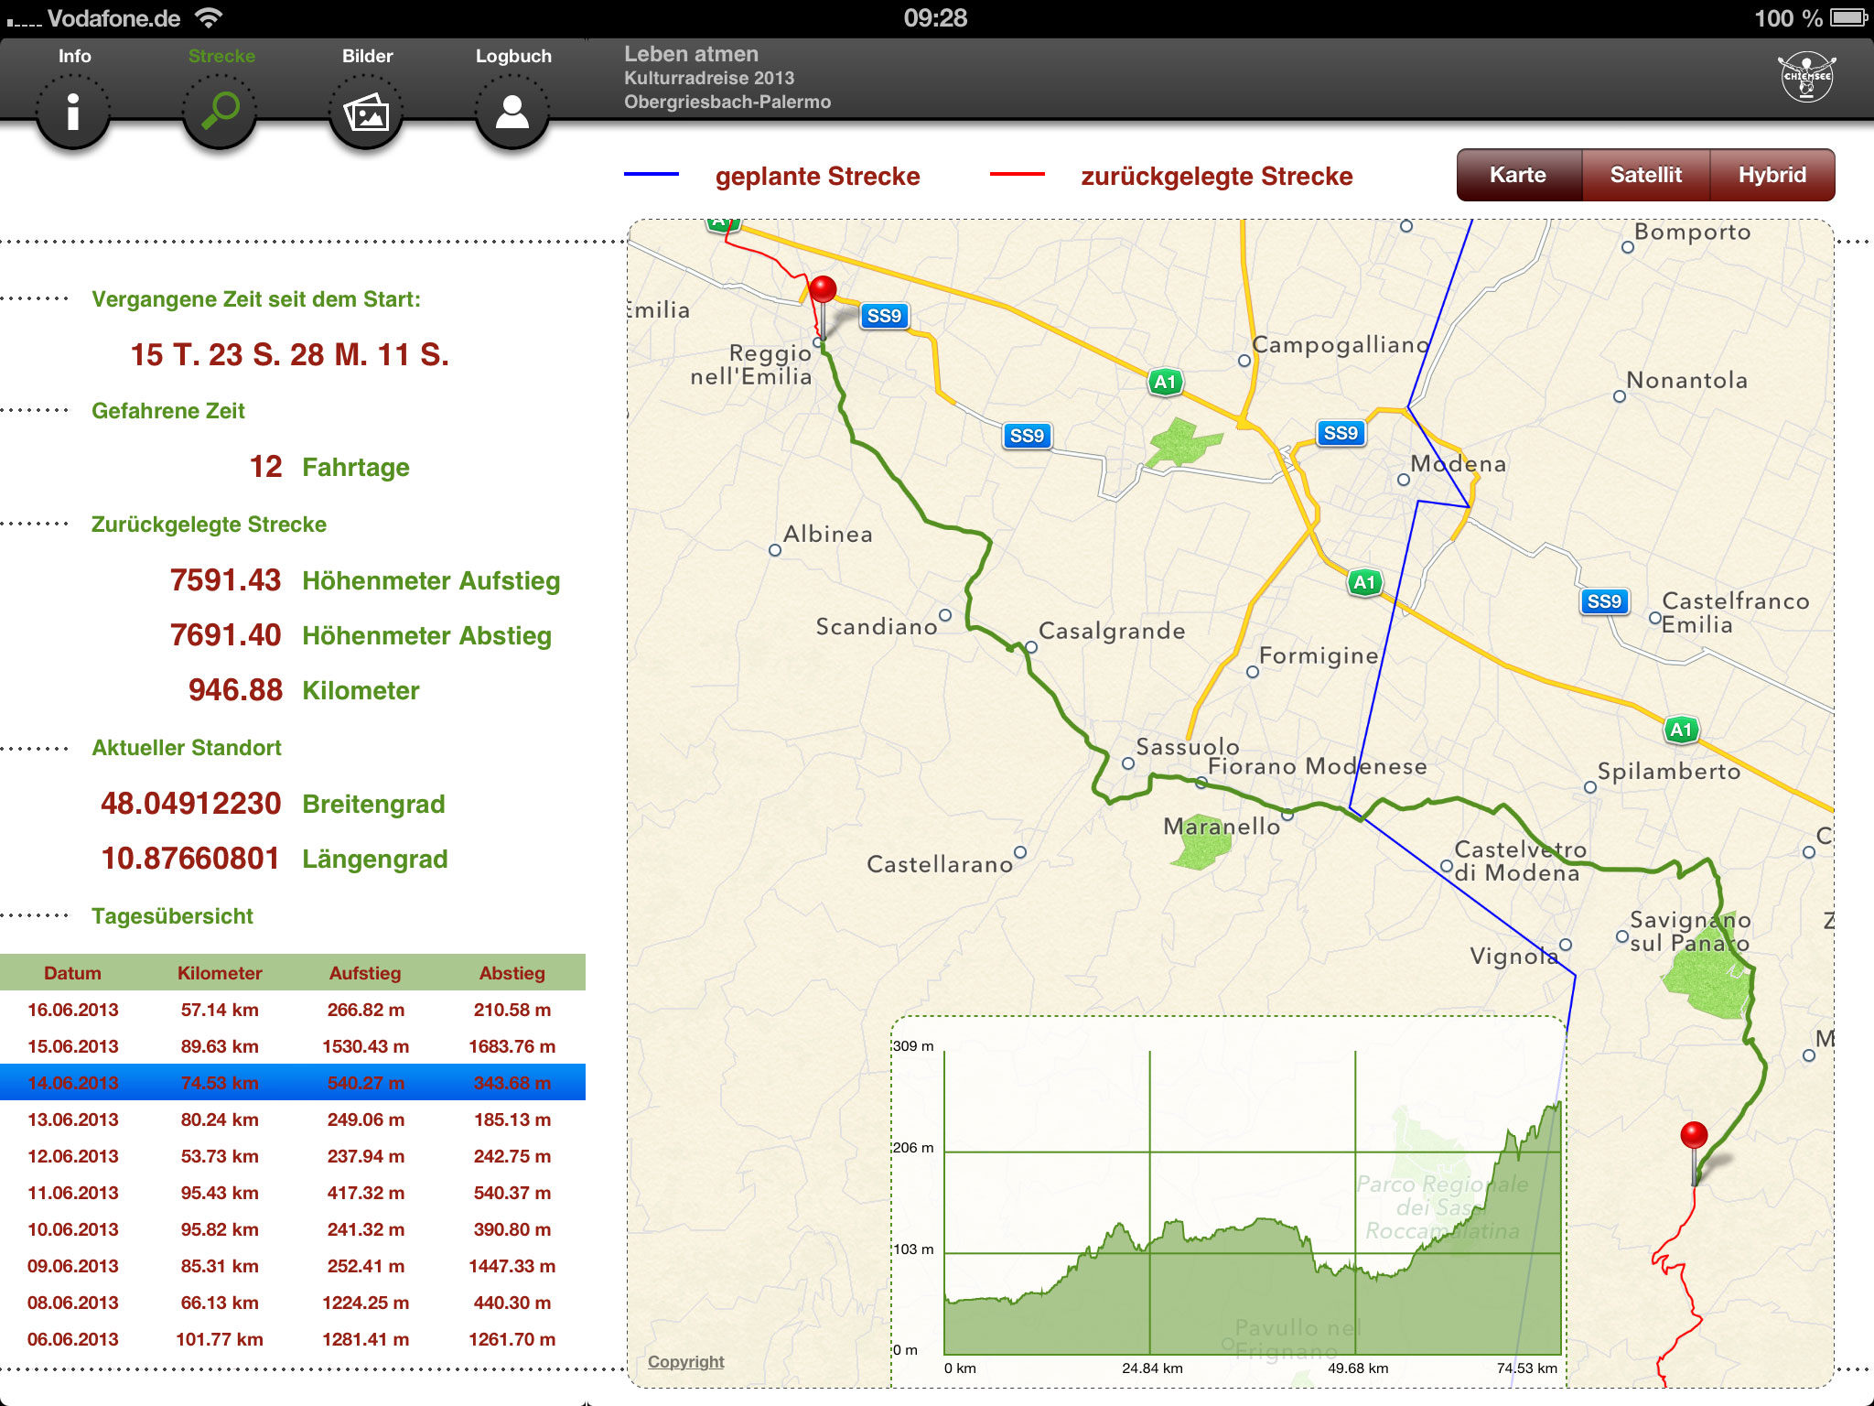This screenshot has height=1406, width=1874.
Task: Tap the zurückgelegte Strecke legend label
Action: click(1216, 176)
